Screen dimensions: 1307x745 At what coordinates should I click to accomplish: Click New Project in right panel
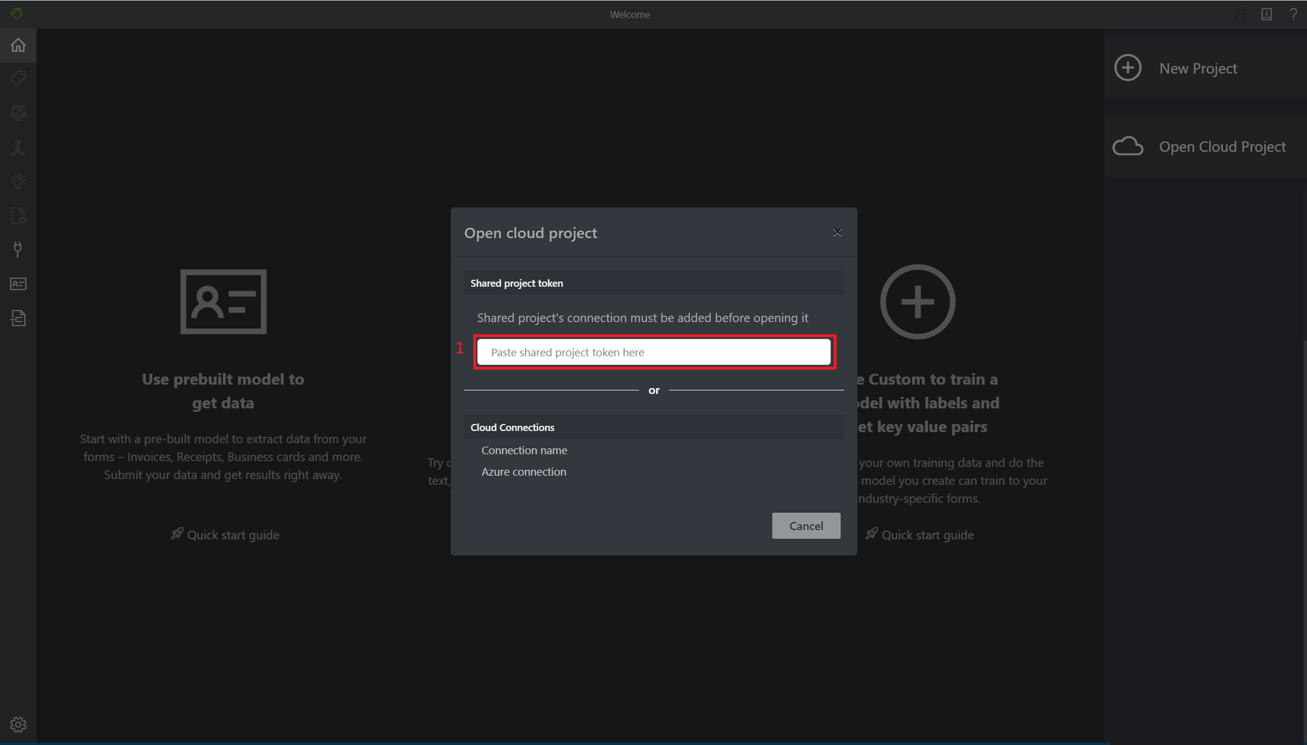click(1198, 68)
